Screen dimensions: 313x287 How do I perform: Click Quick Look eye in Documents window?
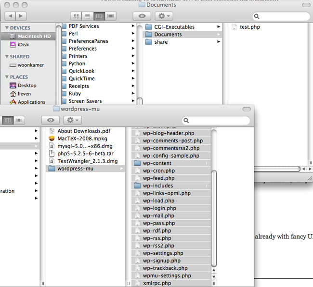(x=142, y=16)
